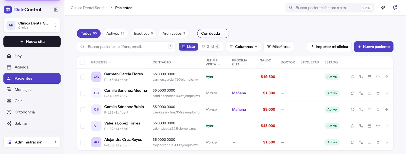This screenshot has width=406, height=154.
Task: Schedule appointment for Carmen García Flores
Action: coord(369,77)
